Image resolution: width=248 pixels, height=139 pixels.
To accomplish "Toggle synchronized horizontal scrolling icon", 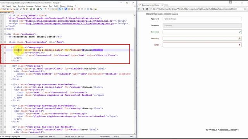I will tap(55, 9).
